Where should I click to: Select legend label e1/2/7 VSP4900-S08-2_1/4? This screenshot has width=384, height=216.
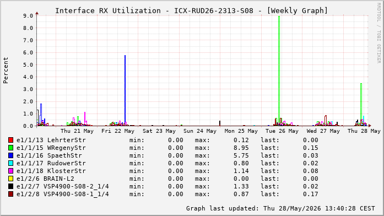click(63, 186)
